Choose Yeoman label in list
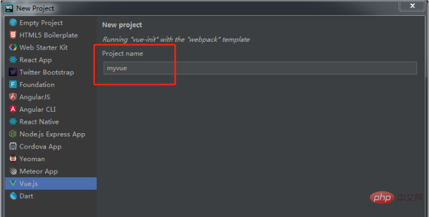The image size is (429, 217). click(x=32, y=159)
